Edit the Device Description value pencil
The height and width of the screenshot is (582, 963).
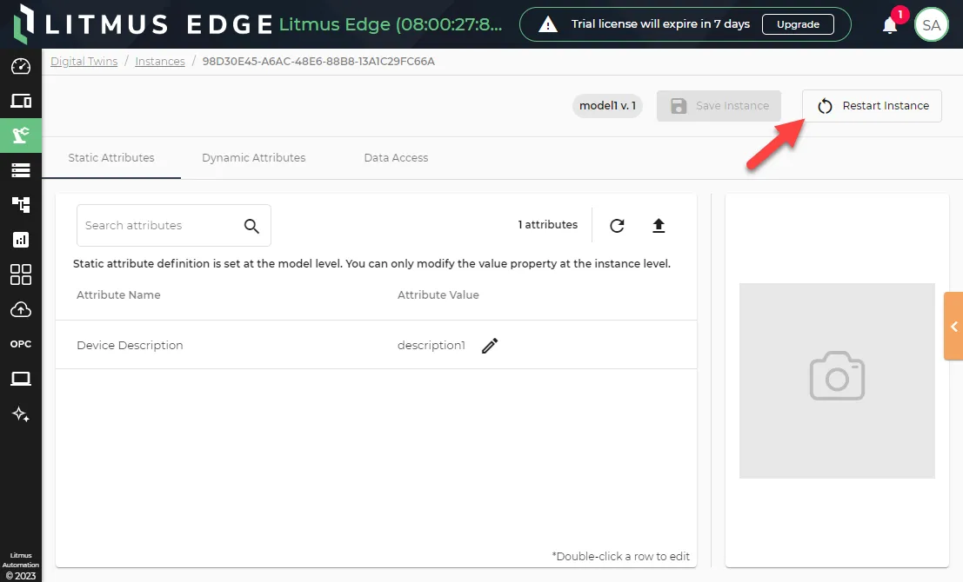490,346
